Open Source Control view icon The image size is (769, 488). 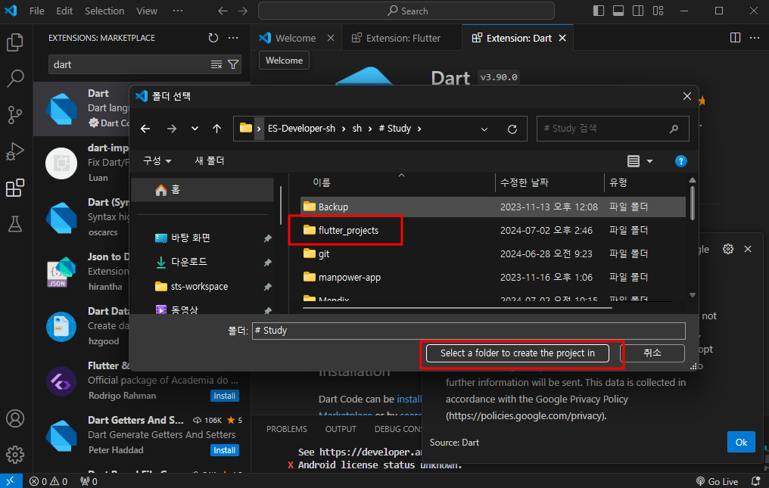(14, 115)
